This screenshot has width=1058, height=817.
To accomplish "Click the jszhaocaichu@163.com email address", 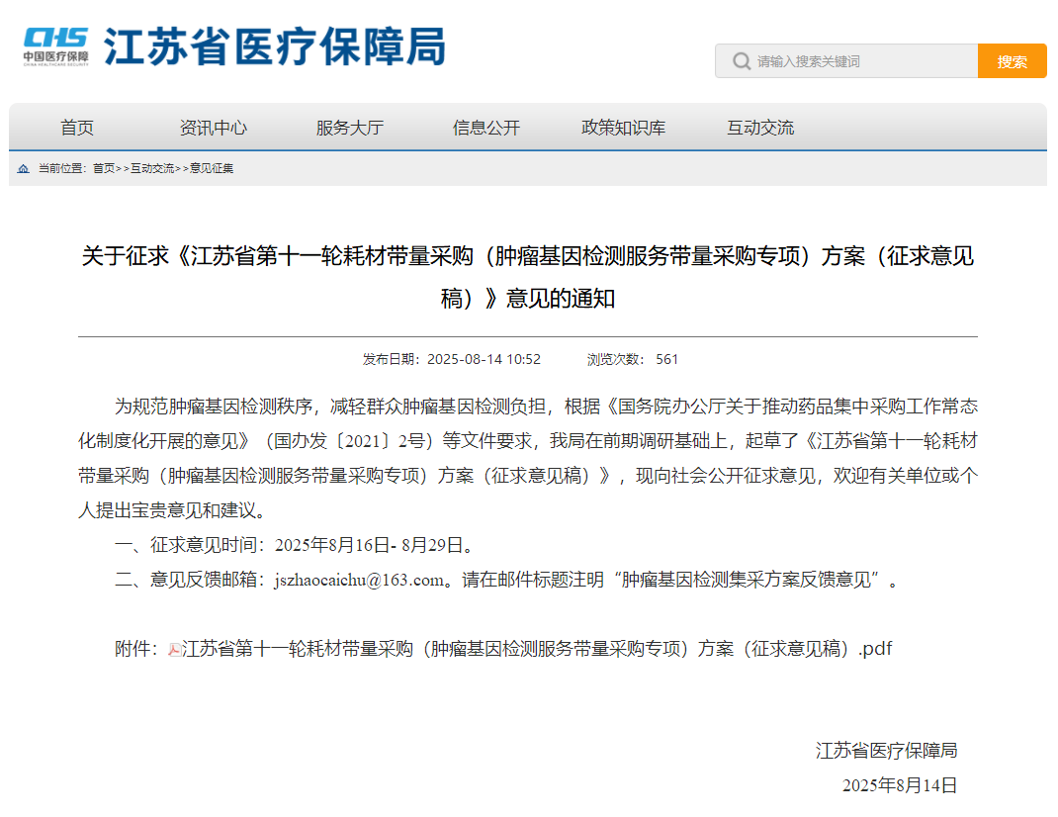I will tap(359, 581).
